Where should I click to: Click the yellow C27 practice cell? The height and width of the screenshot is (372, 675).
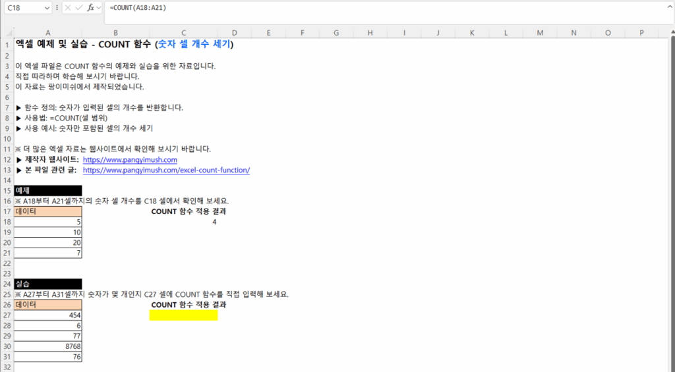coord(183,315)
